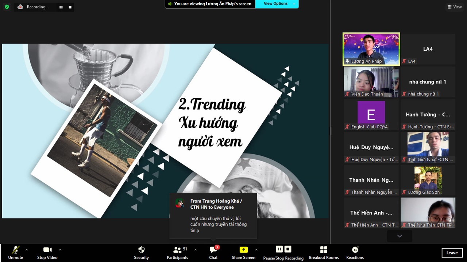The image size is (467, 262).
Task: Click muted mic icon on Thanh Nhàn Nguyễn tile
Action: click(x=347, y=192)
